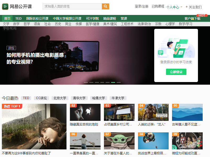The width and height of the screenshot is (210, 157).
Task: Open title 不要再为这9件事感到内疚和羞耻了
Action: pyautogui.click(x=26, y=153)
